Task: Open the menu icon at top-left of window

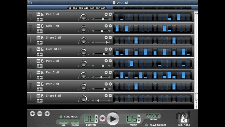Action: tap(30, 2)
